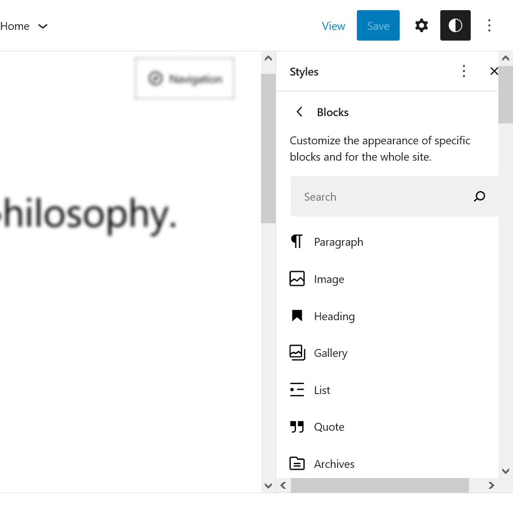Click the sidebar horizontal scrollbar right arrow
This screenshot has height=513, width=513.
coord(491,485)
